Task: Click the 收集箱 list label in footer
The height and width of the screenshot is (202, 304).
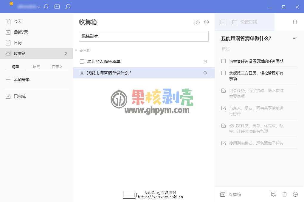Action: click(x=235, y=194)
